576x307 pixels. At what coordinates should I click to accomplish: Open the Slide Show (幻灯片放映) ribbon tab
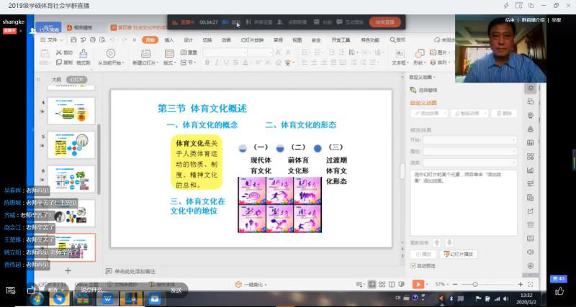tap(252, 40)
